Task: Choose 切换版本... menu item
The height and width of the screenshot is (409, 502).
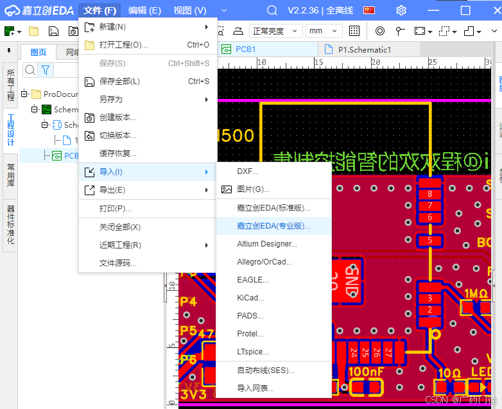Action: click(148, 135)
